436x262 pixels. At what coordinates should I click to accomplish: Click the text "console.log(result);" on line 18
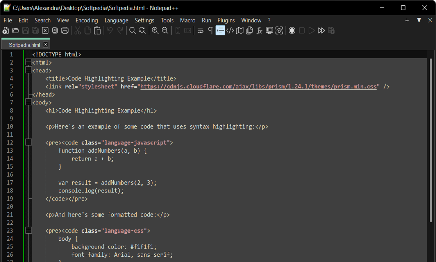(91, 190)
